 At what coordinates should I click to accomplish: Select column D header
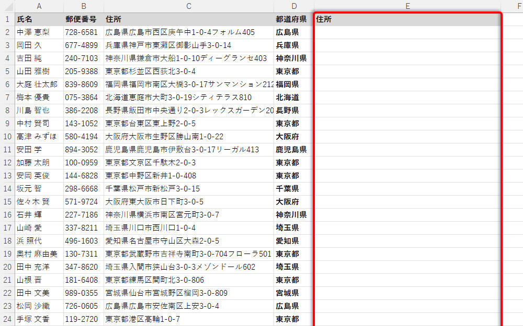click(294, 6)
